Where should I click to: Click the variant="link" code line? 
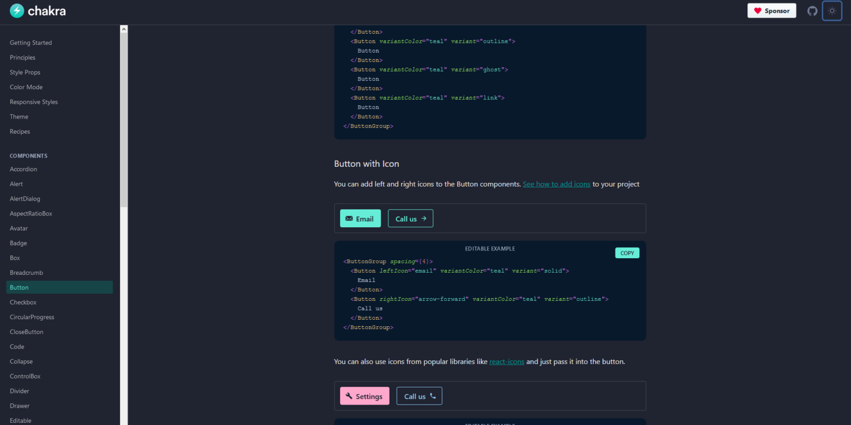pyautogui.click(x=427, y=98)
